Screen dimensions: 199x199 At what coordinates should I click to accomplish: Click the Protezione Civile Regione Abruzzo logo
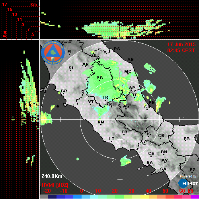click(x=53, y=53)
